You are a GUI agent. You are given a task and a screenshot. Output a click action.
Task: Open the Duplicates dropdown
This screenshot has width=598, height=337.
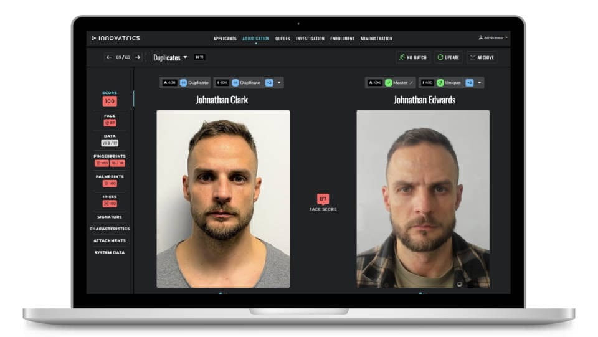tap(170, 57)
